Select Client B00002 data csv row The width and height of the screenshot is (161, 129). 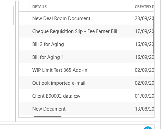[86, 96]
